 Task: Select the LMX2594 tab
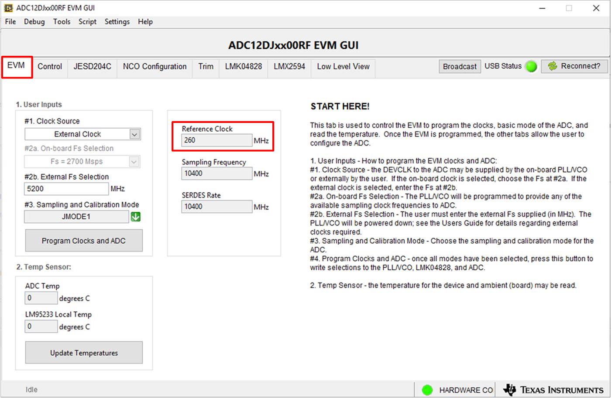click(x=289, y=67)
